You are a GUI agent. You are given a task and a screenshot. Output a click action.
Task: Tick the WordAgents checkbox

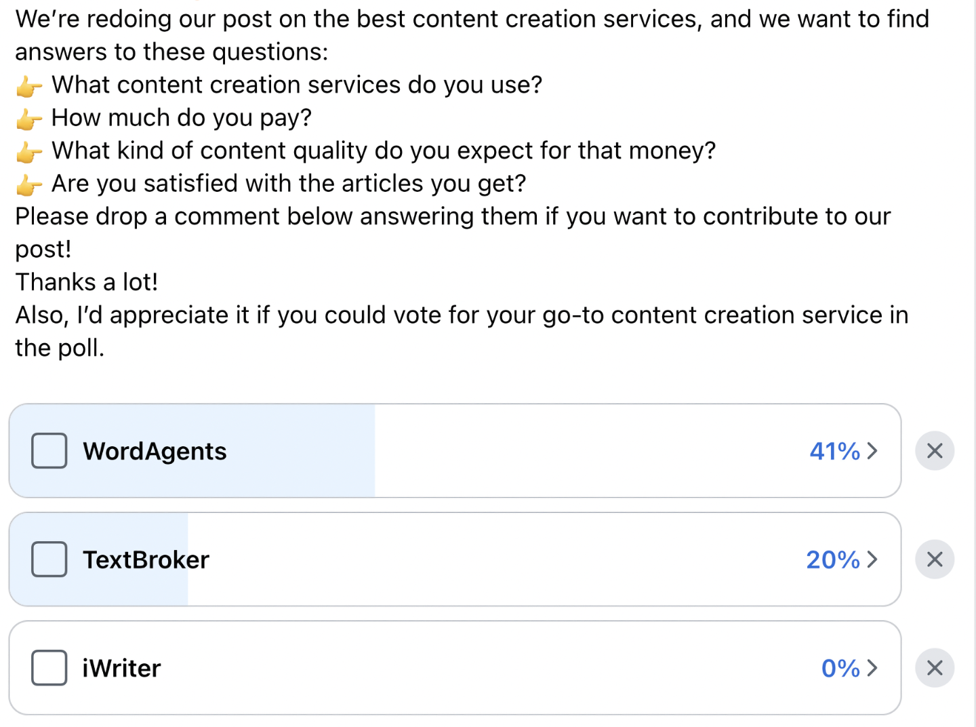tap(49, 451)
